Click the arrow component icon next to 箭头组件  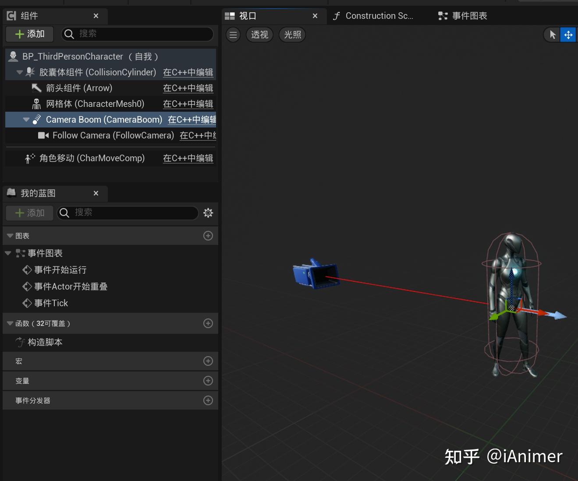tap(37, 88)
